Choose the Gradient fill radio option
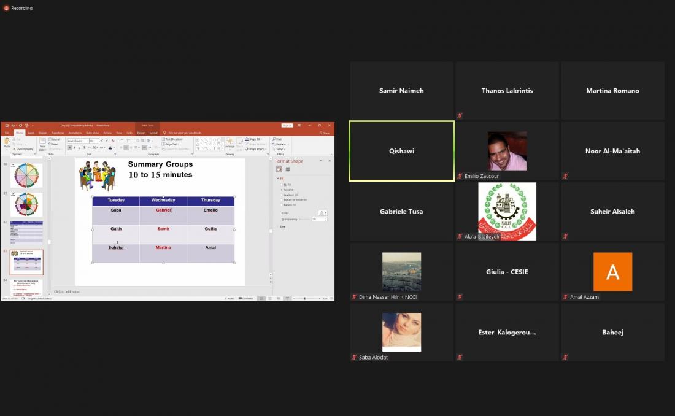The image size is (675, 416). pyautogui.click(x=281, y=195)
